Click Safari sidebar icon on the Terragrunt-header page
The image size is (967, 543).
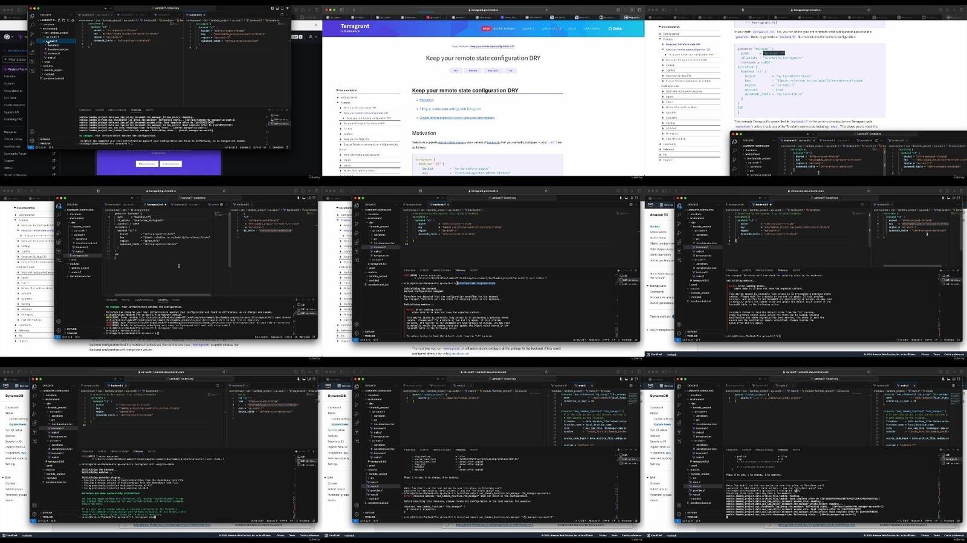pyautogui.click(x=341, y=10)
